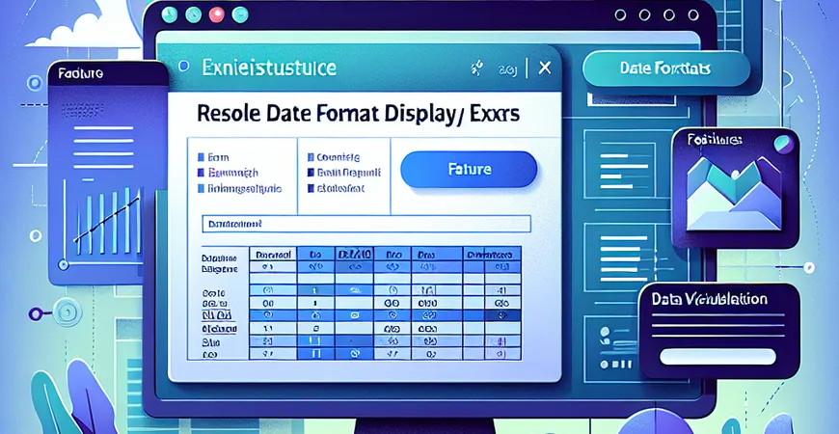The image size is (839, 434).
Task: Select the first white header cell of the table
Action: (273, 255)
